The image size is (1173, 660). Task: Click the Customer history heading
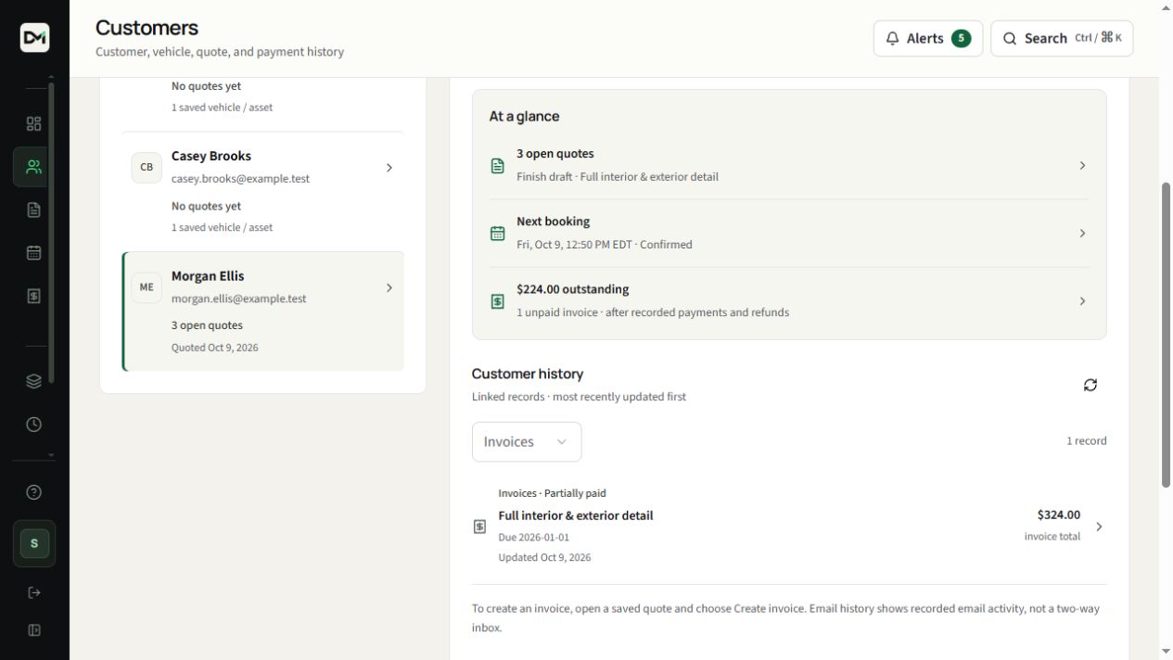pos(528,374)
